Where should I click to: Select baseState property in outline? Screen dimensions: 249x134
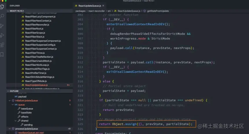[26, 113]
